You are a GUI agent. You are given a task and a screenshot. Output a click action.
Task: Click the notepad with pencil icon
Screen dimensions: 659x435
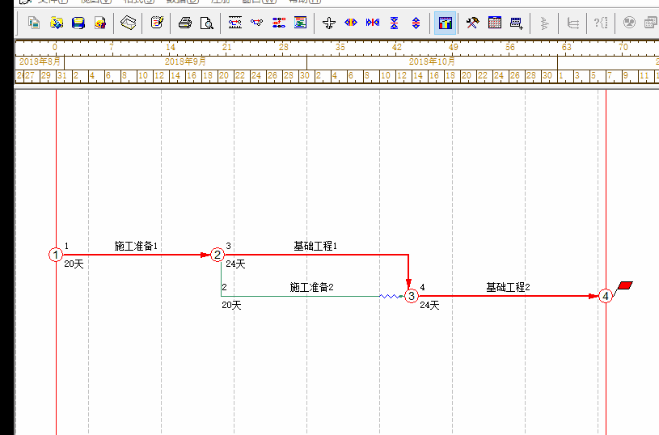(x=157, y=23)
